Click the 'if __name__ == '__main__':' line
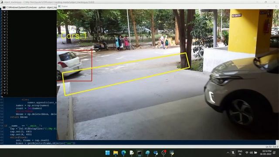Image resolution: width=279 pixels, height=157 pixels. (23, 126)
